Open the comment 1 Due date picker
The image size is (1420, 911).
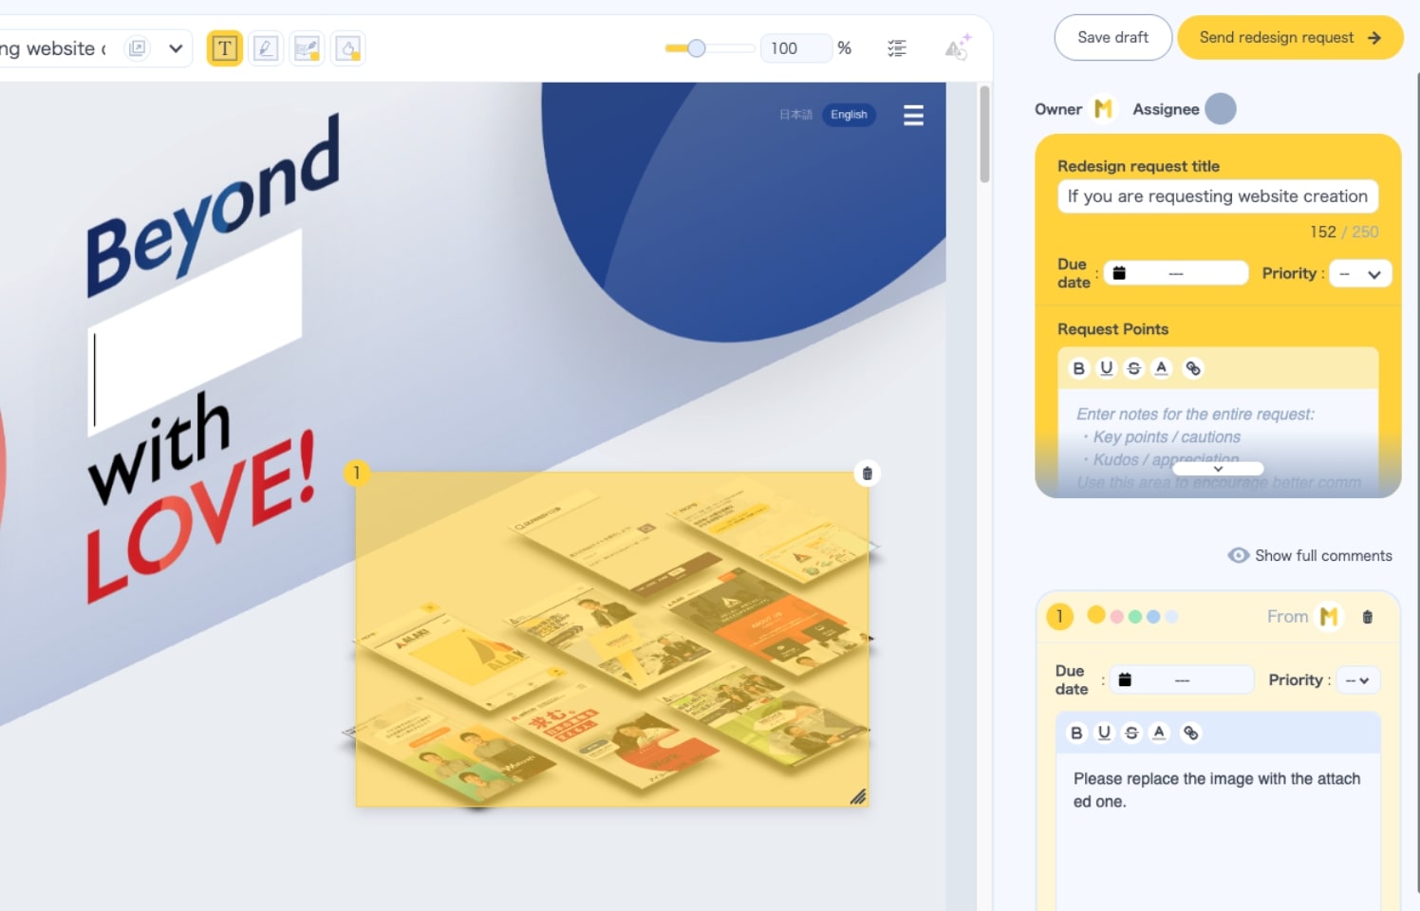(1182, 680)
